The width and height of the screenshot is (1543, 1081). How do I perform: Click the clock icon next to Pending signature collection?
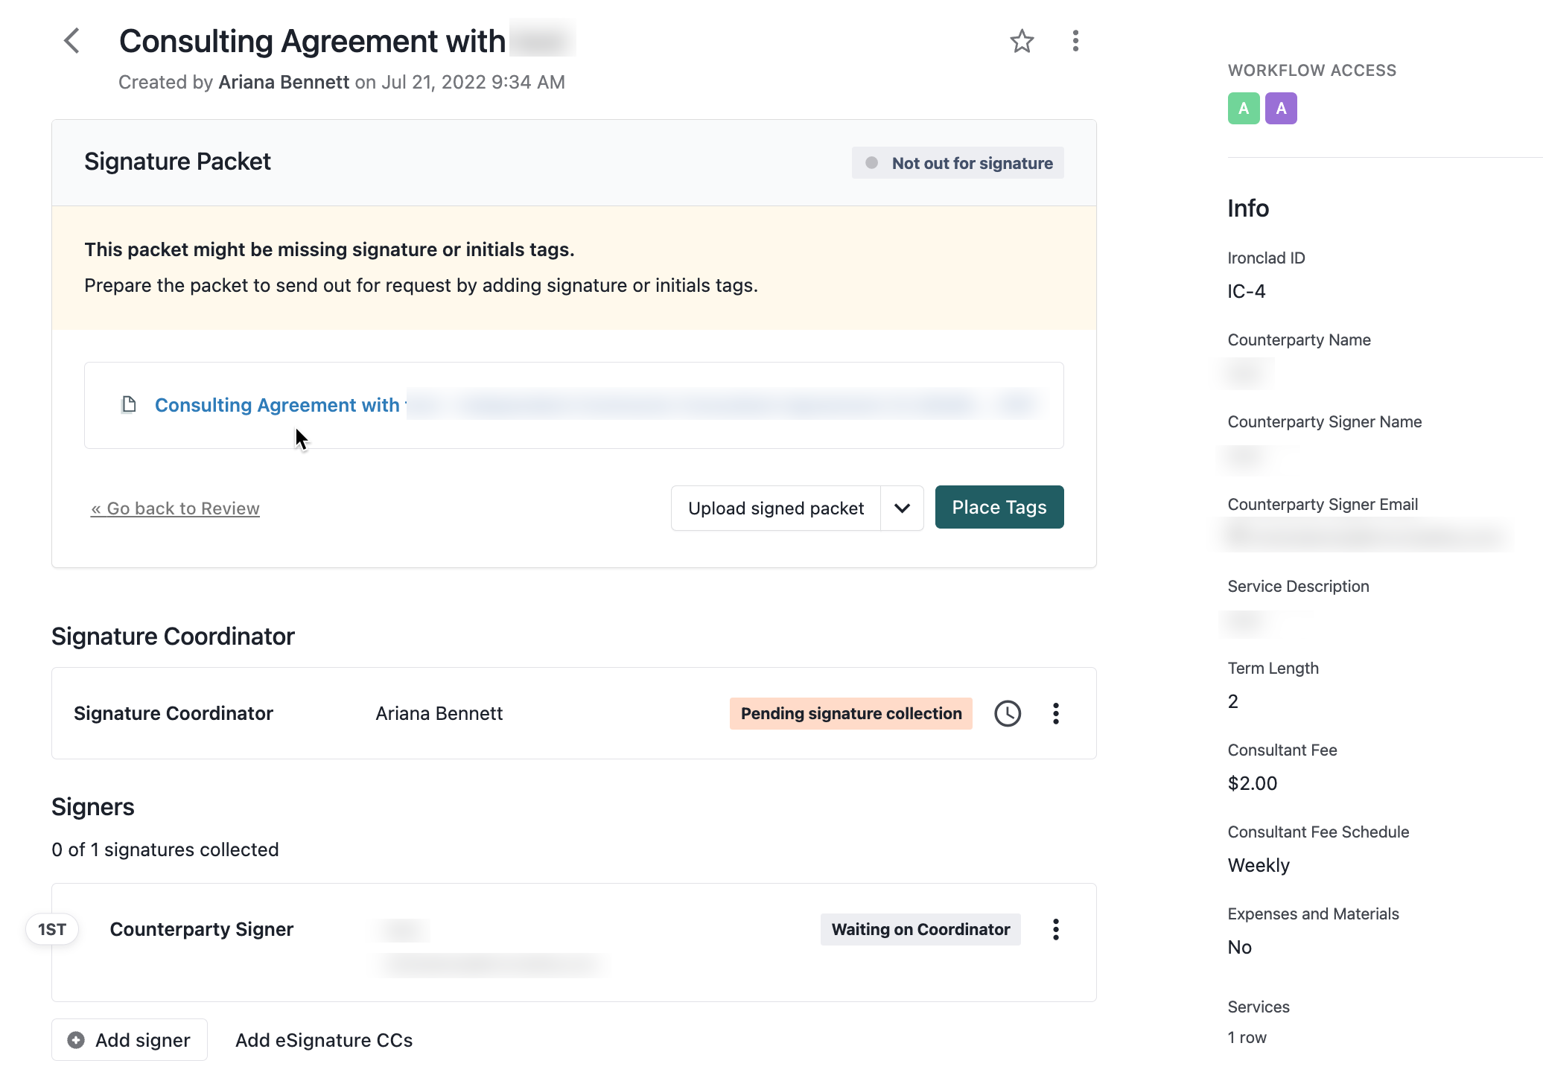pos(1008,713)
